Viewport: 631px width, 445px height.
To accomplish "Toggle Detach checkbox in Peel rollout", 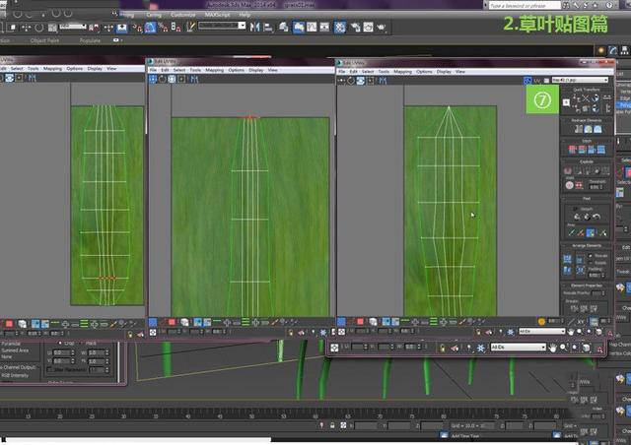I will pyautogui.click(x=575, y=209).
